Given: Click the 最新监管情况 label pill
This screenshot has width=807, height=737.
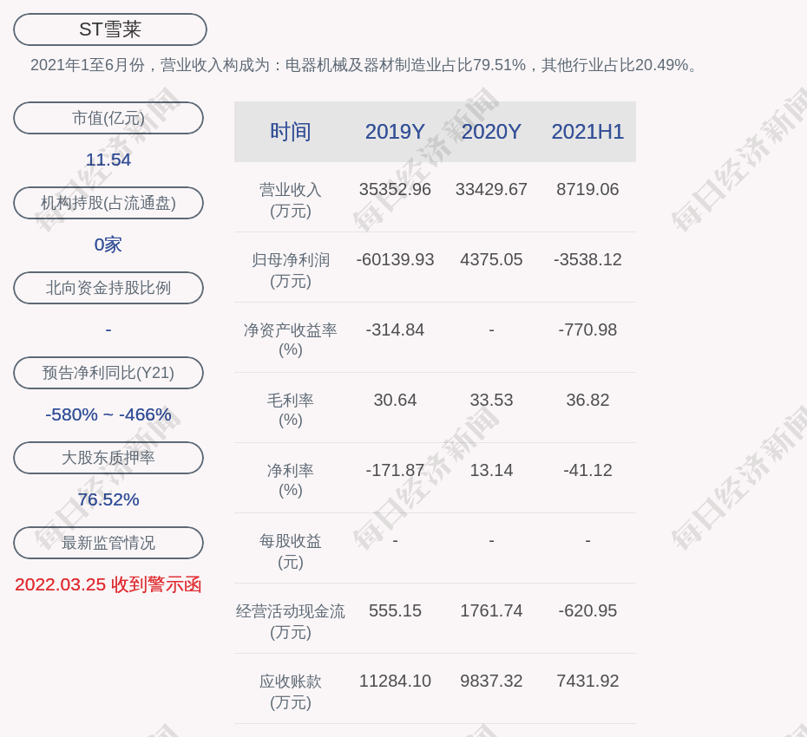Looking at the screenshot, I should point(108,543).
